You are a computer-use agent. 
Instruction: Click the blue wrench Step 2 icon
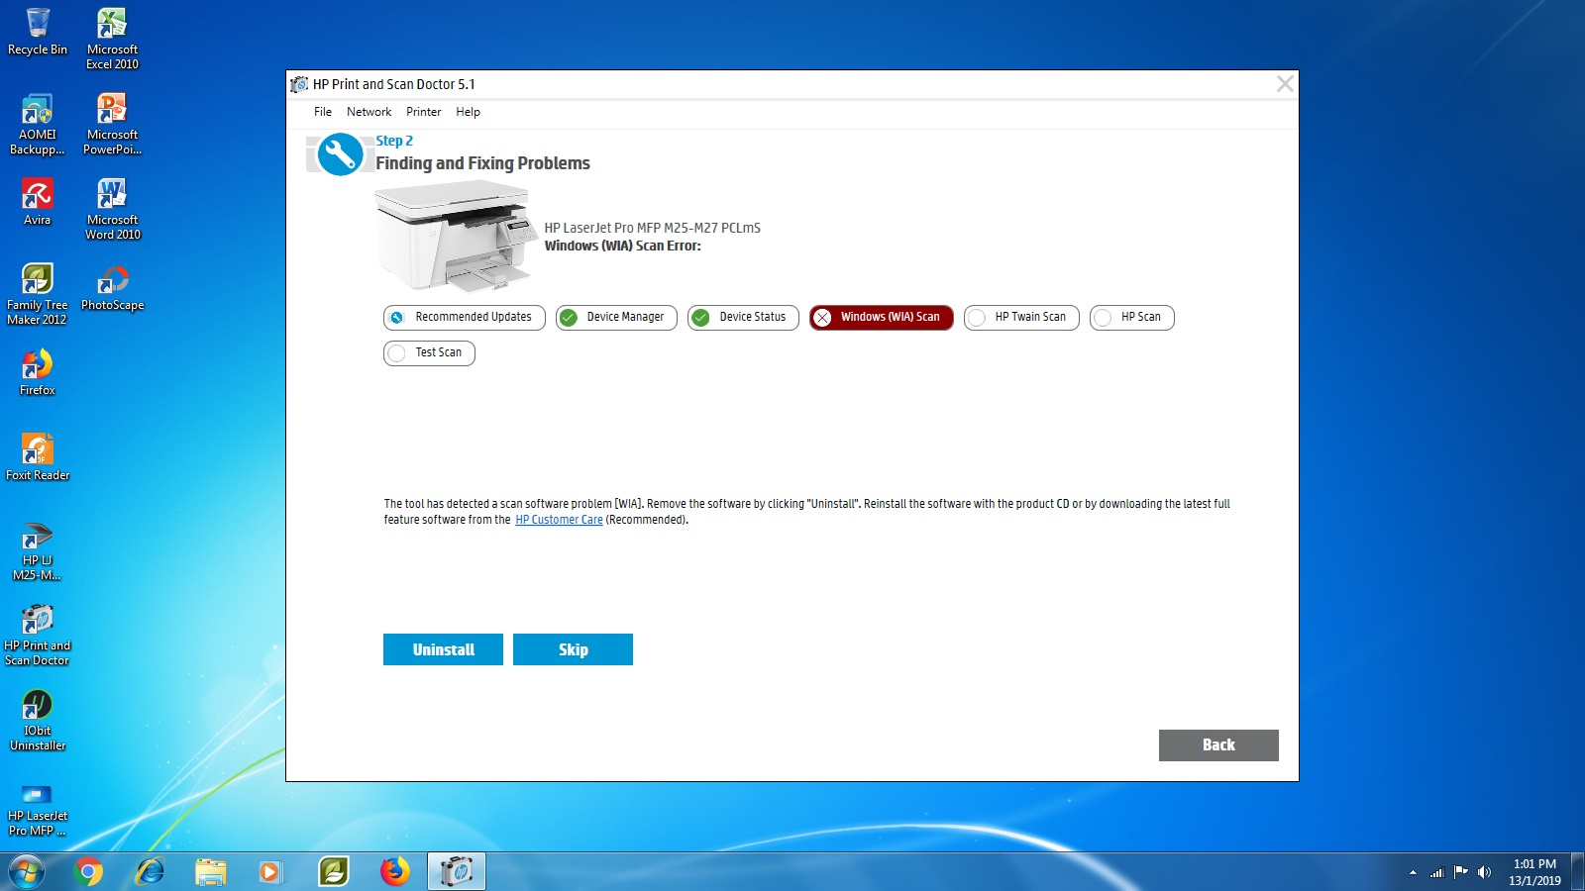click(340, 154)
